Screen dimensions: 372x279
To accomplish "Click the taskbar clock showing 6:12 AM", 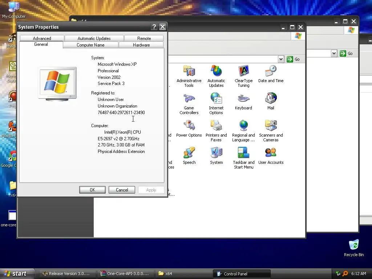I will coord(359,274).
